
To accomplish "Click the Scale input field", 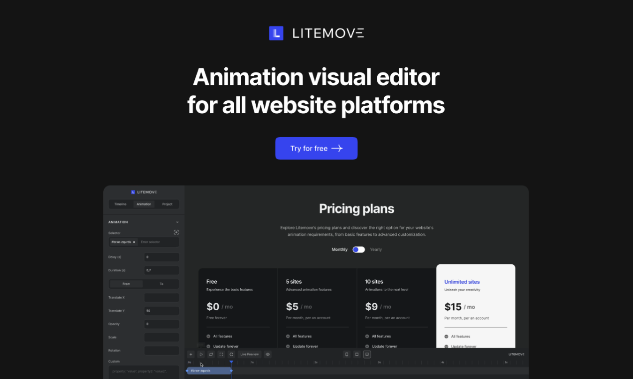I will click(x=161, y=338).
